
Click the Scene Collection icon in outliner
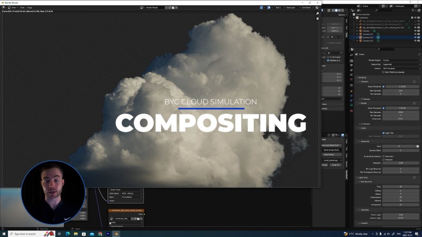[354, 14]
